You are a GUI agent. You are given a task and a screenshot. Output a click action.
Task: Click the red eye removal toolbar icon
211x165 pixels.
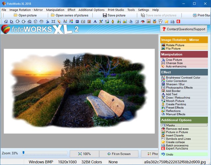click(143, 21)
